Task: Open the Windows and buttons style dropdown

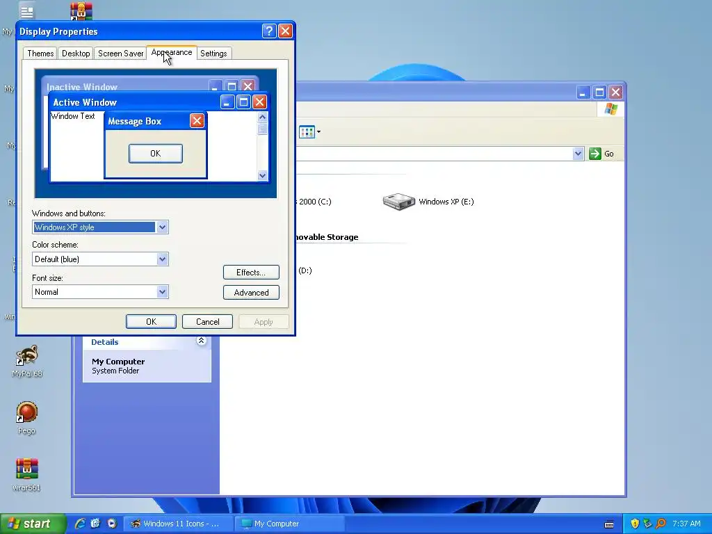Action: click(x=162, y=227)
